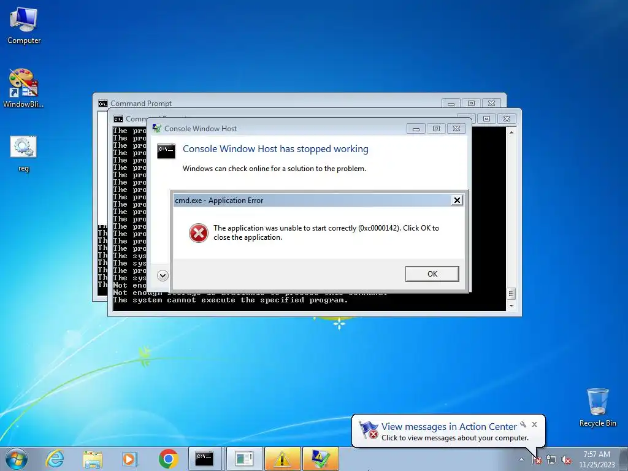Click the document window taskbar button
628x471 pixels.
pyautogui.click(x=245, y=459)
